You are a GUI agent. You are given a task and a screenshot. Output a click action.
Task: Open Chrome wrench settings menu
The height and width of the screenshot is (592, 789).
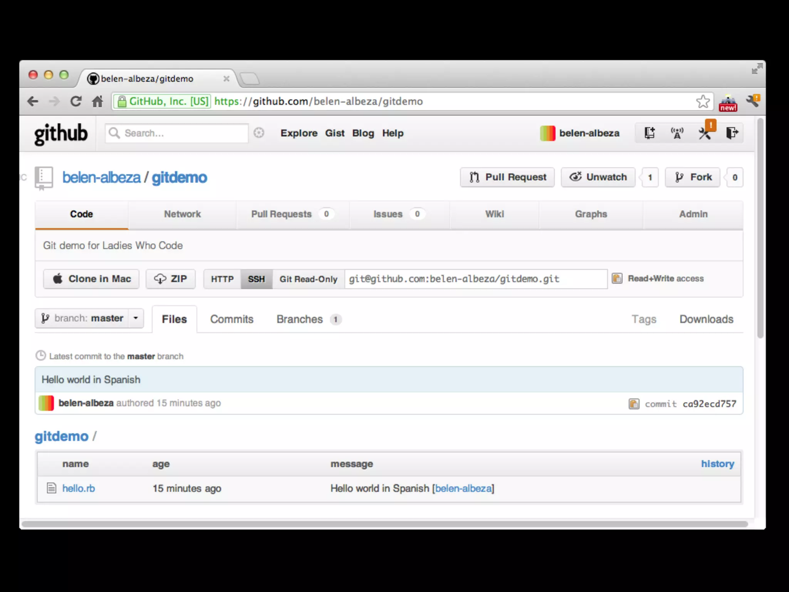tap(753, 101)
